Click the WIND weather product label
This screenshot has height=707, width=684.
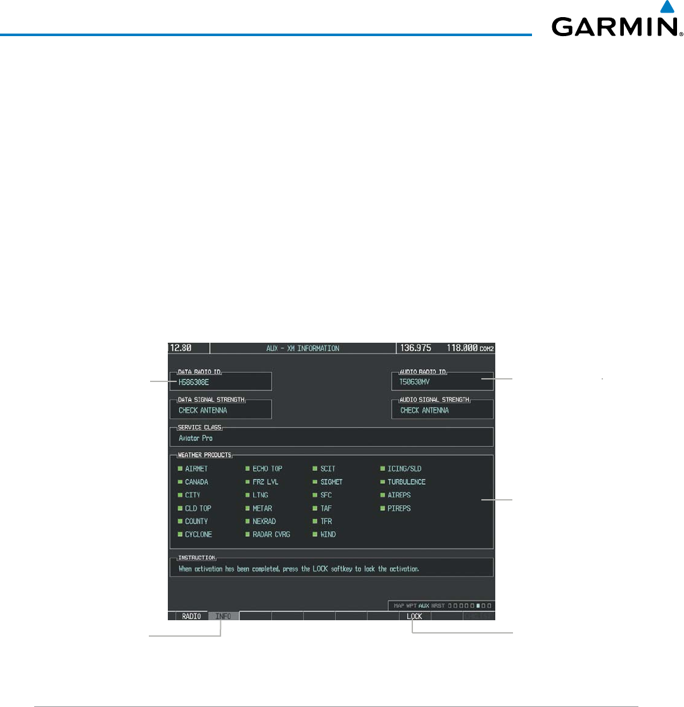pyautogui.click(x=328, y=534)
